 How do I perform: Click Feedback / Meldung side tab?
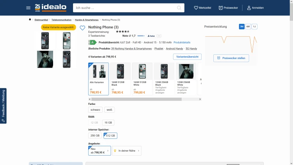pos(3,106)
